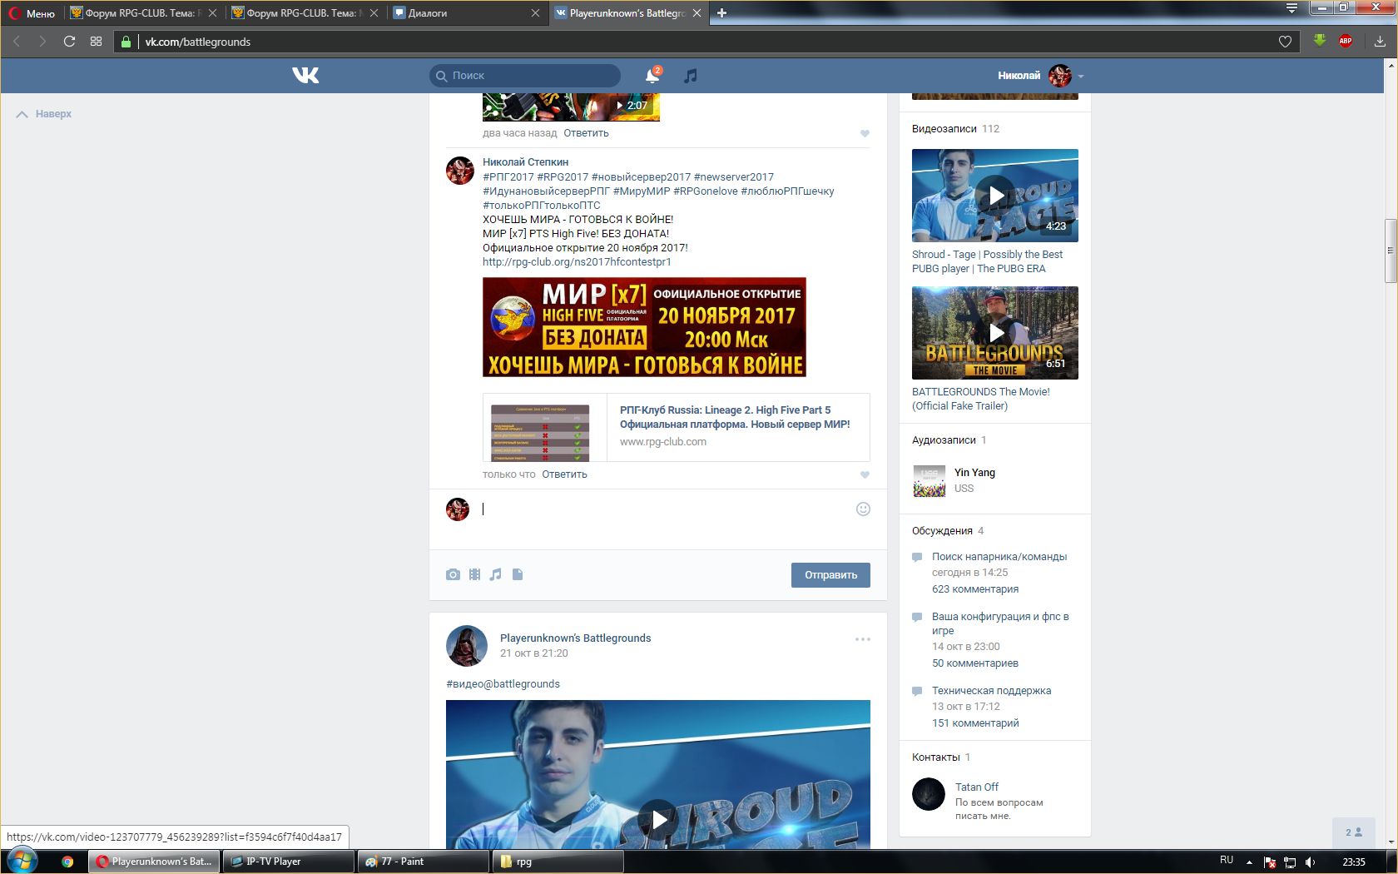Open the emoji smiley picker

click(x=863, y=509)
